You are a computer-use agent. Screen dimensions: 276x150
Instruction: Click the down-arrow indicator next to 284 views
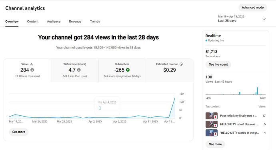(32, 70)
